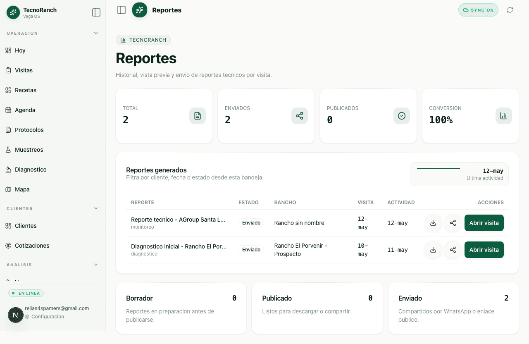Click the Hoy dashboard icon
The image size is (529, 344).
[8, 50]
